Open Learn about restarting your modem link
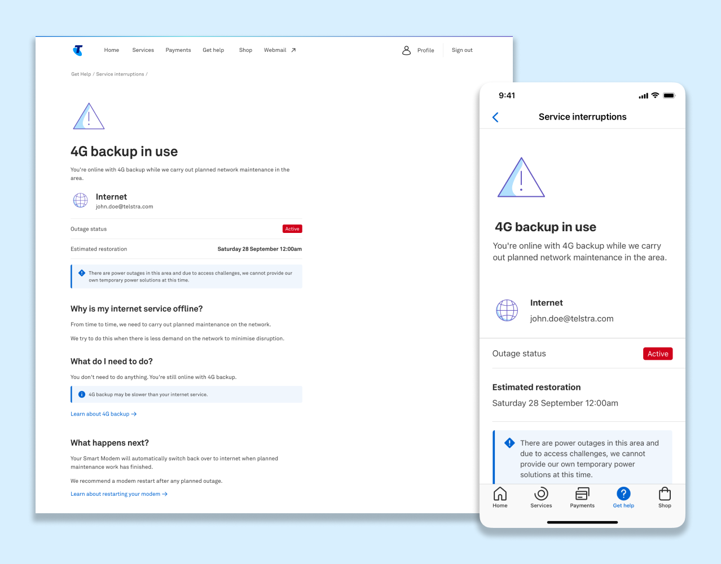Viewport: 721px width, 564px height. point(119,494)
